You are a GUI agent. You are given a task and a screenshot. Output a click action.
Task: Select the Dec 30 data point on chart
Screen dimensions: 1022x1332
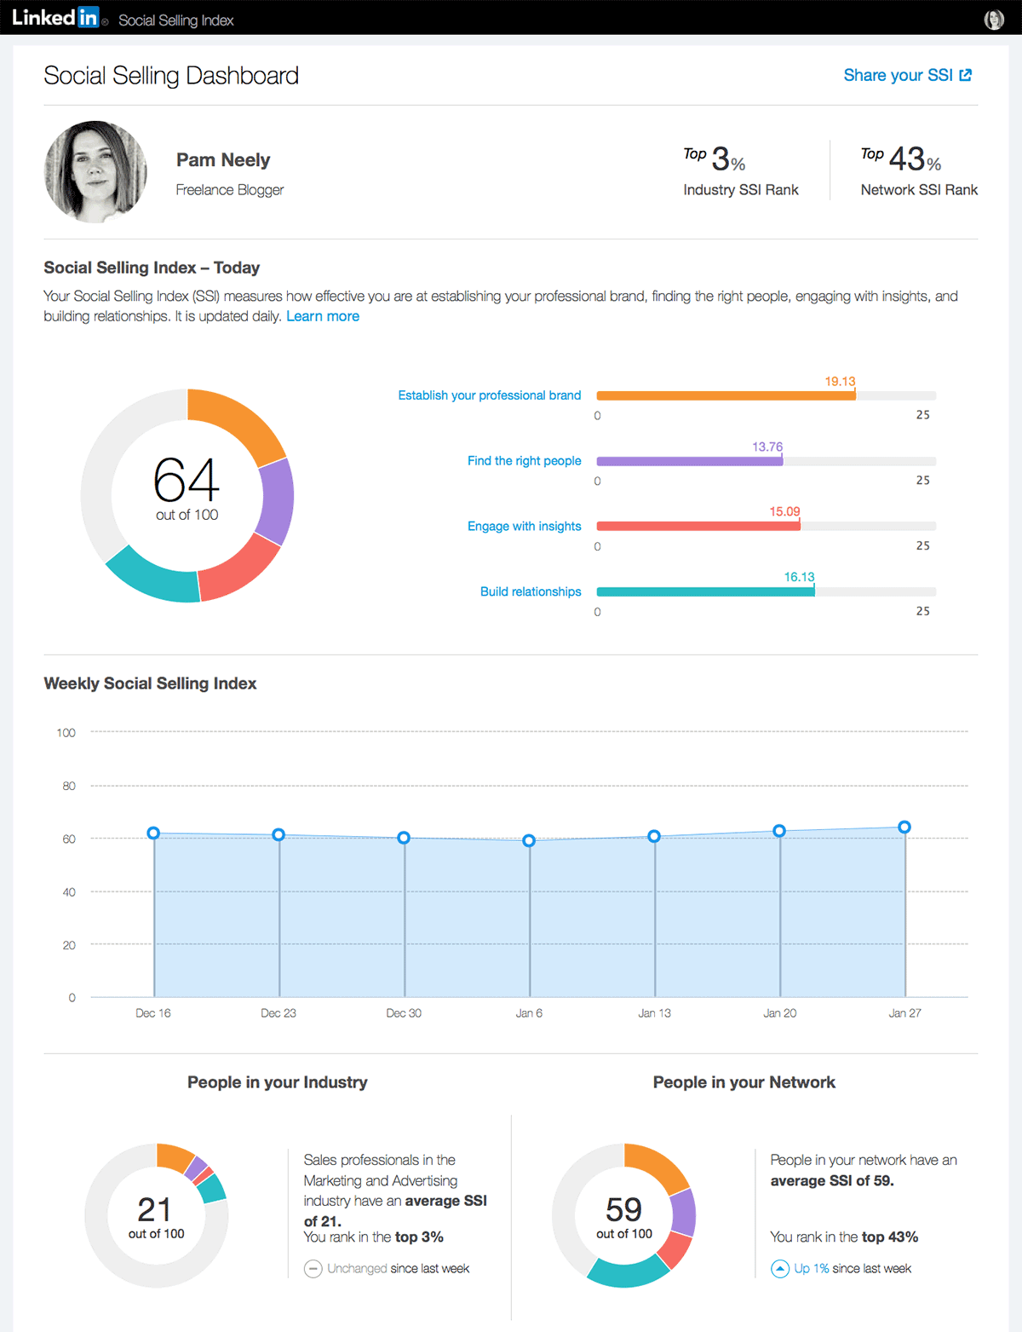[404, 838]
